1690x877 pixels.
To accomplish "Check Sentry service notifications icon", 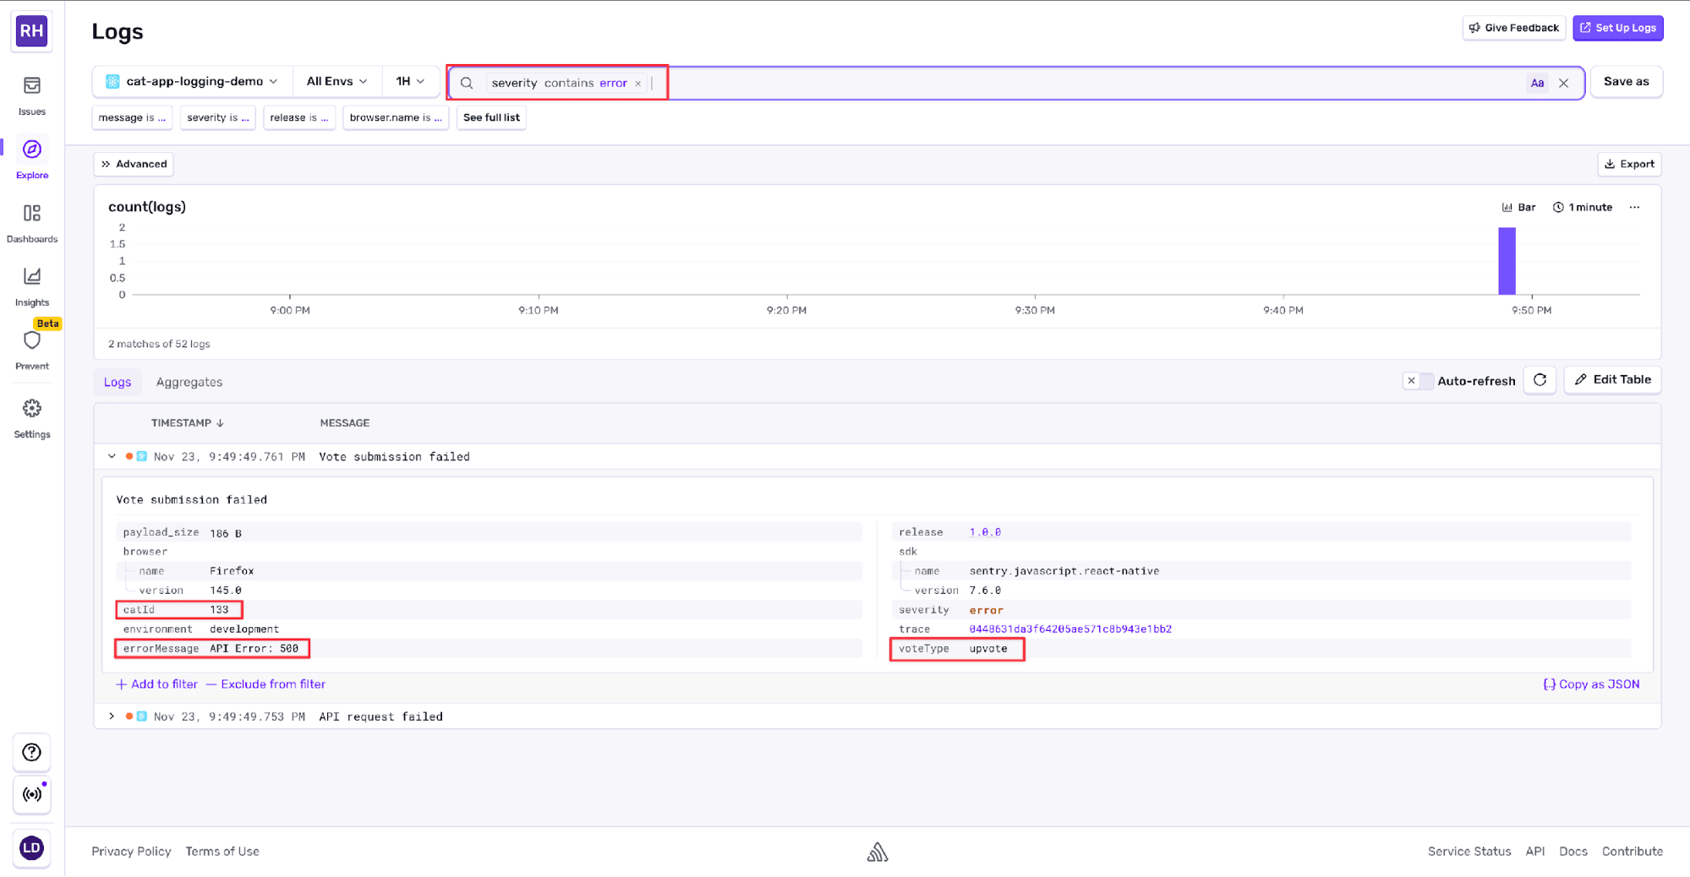I will coord(31,795).
